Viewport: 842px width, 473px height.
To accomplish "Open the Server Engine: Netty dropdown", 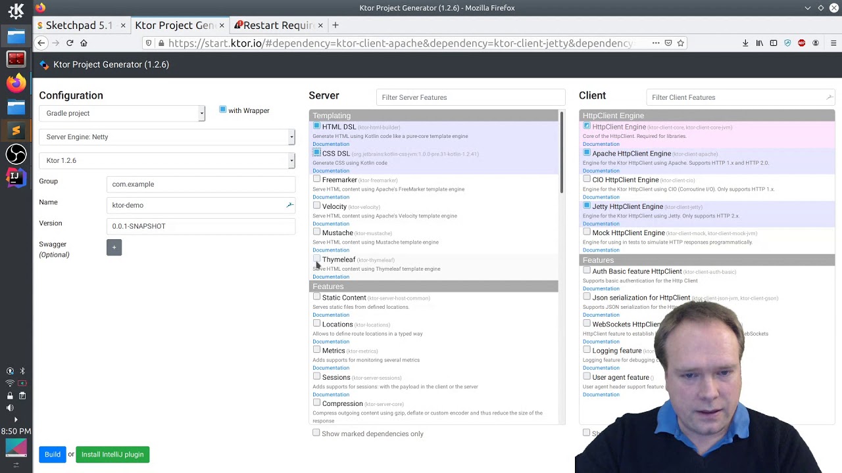I will pos(167,137).
